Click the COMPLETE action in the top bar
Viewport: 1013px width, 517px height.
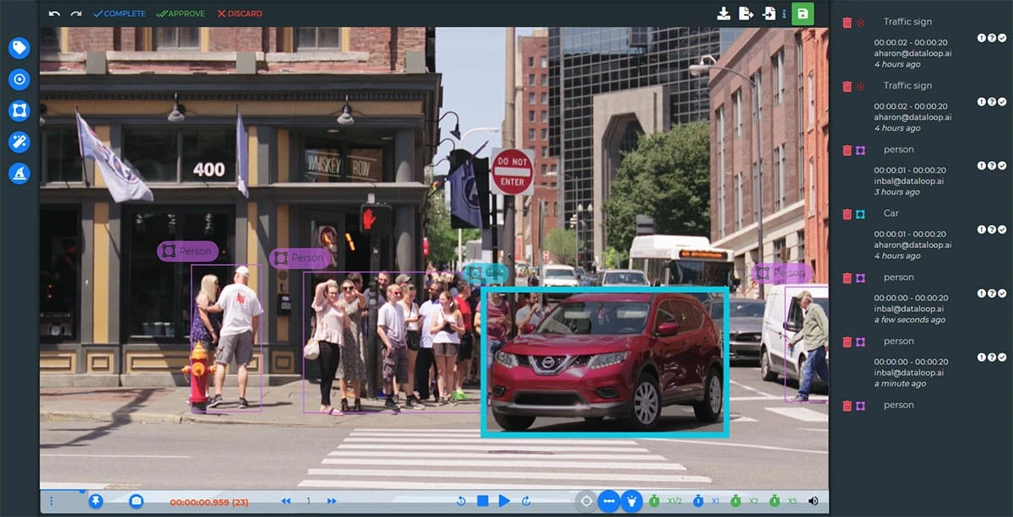[x=119, y=13]
